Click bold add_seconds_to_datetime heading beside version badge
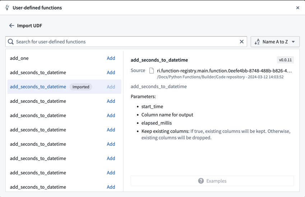 159,60
